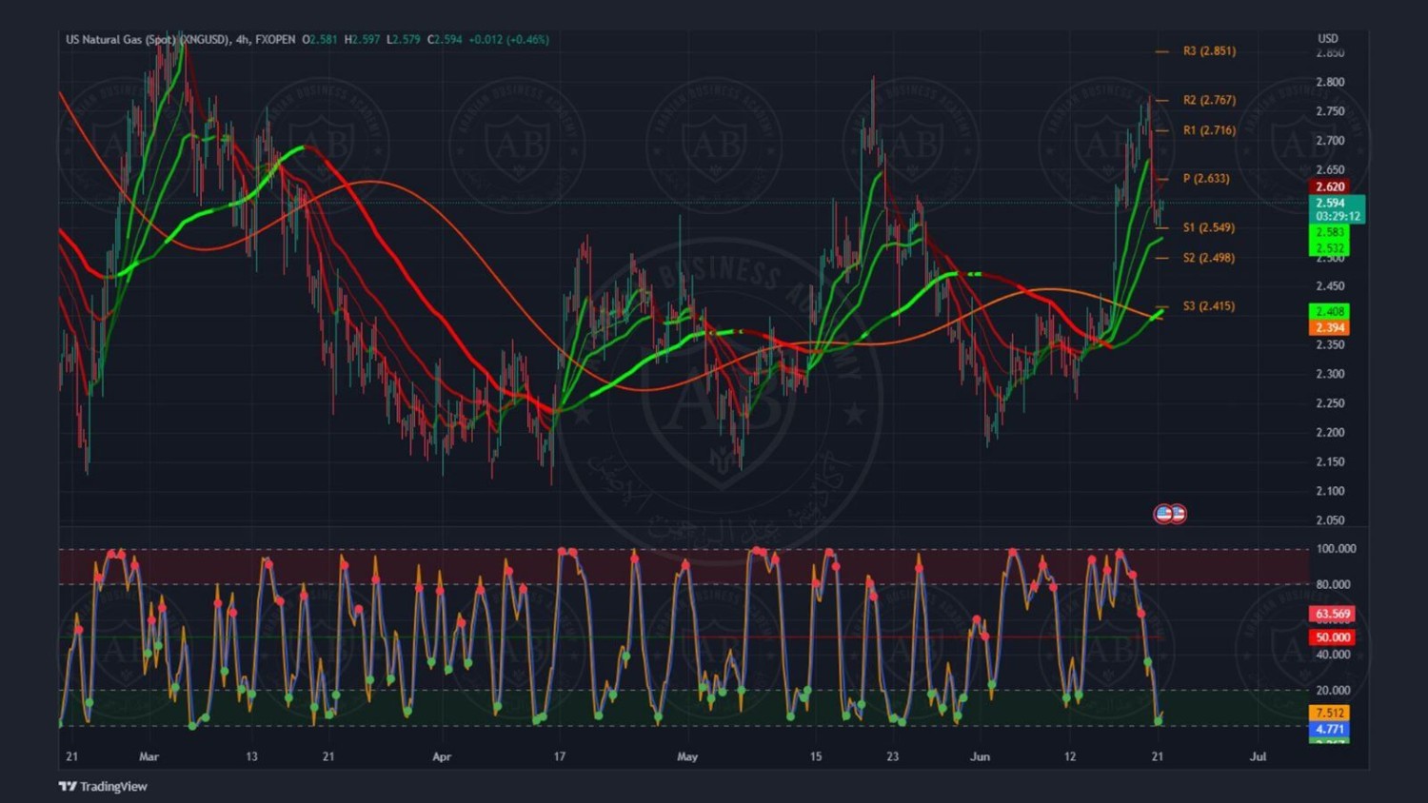Click the Jul label on time axis
This screenshot has height=803, width=1428.
pos(1258,757)
